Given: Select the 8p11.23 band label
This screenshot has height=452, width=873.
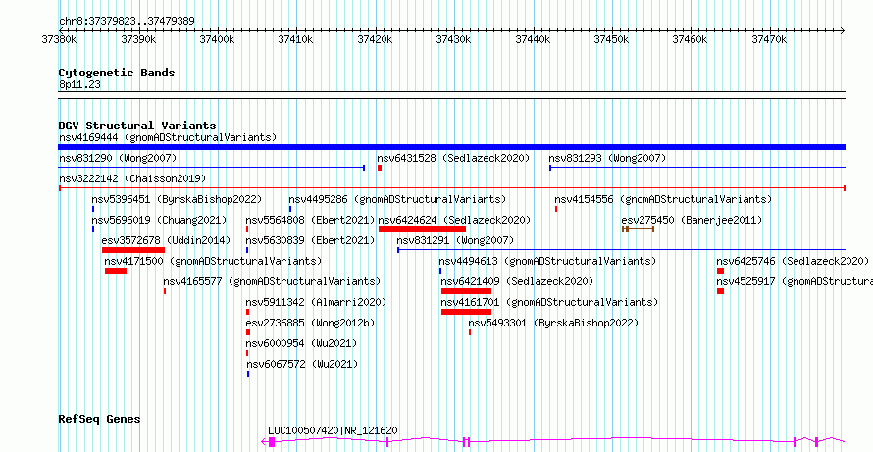Looking at the screenshot, I should point(79,84).
